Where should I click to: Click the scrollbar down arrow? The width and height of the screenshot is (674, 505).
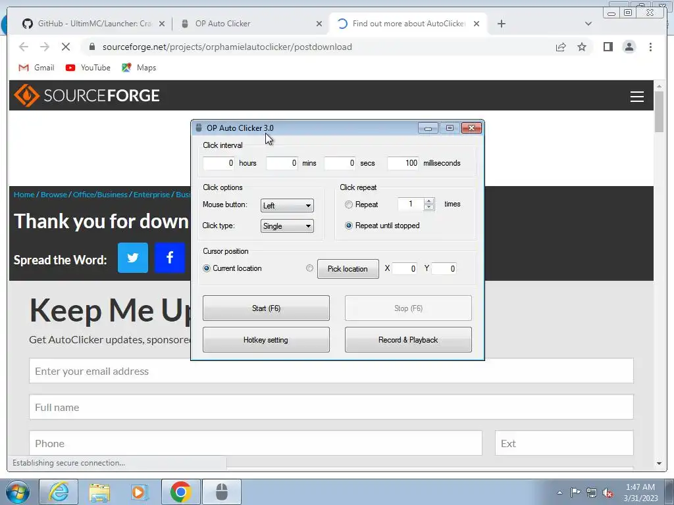[x=659, y=464]
